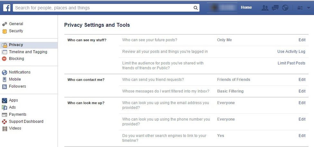Click Limit Past Posts link
This screenshot has width=314, height=147.
[x=291, y=63]
